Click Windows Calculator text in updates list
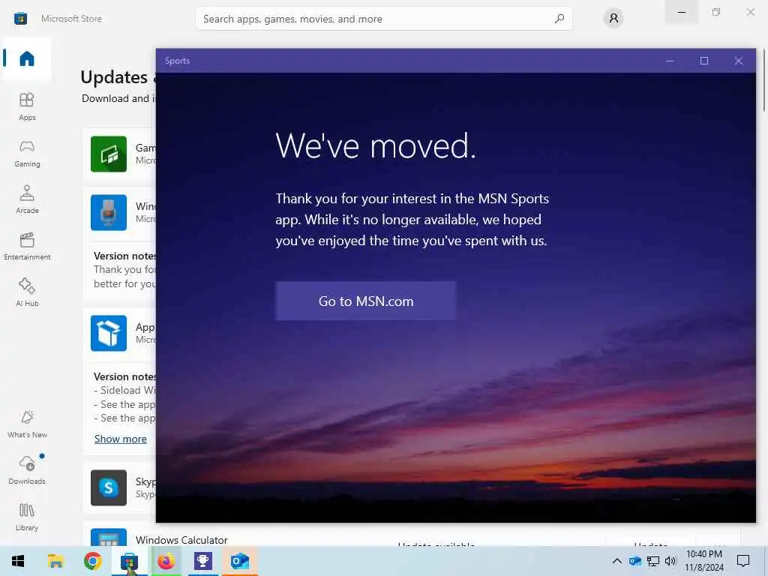The width and height of the screenshot is (768, 576). pyautogui.click(x=181, y=540)
